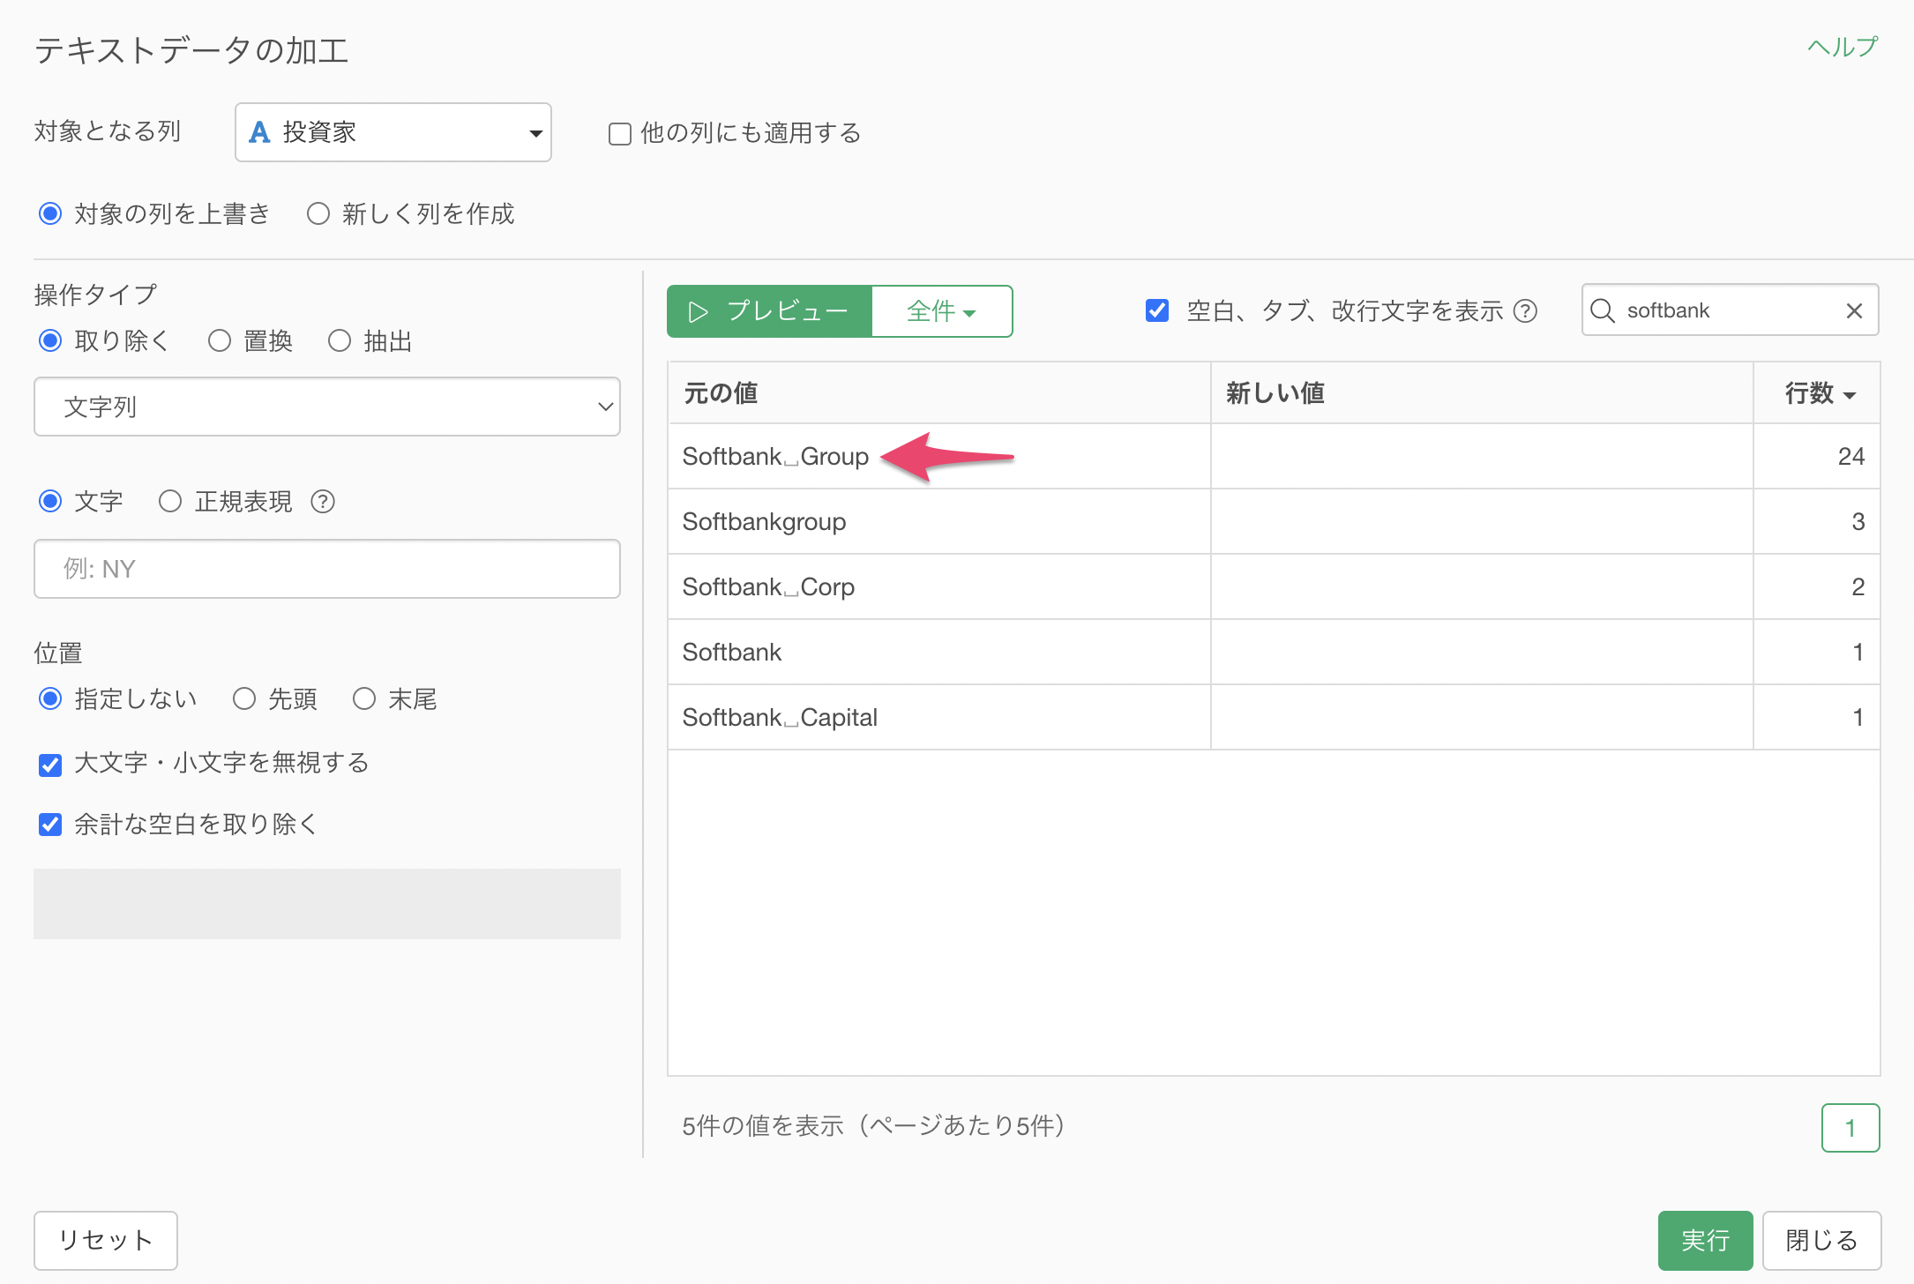This screenshot has height=1284, width=1914.
Task: Choose 正規表現 match mode
Action: click(170, 501)
